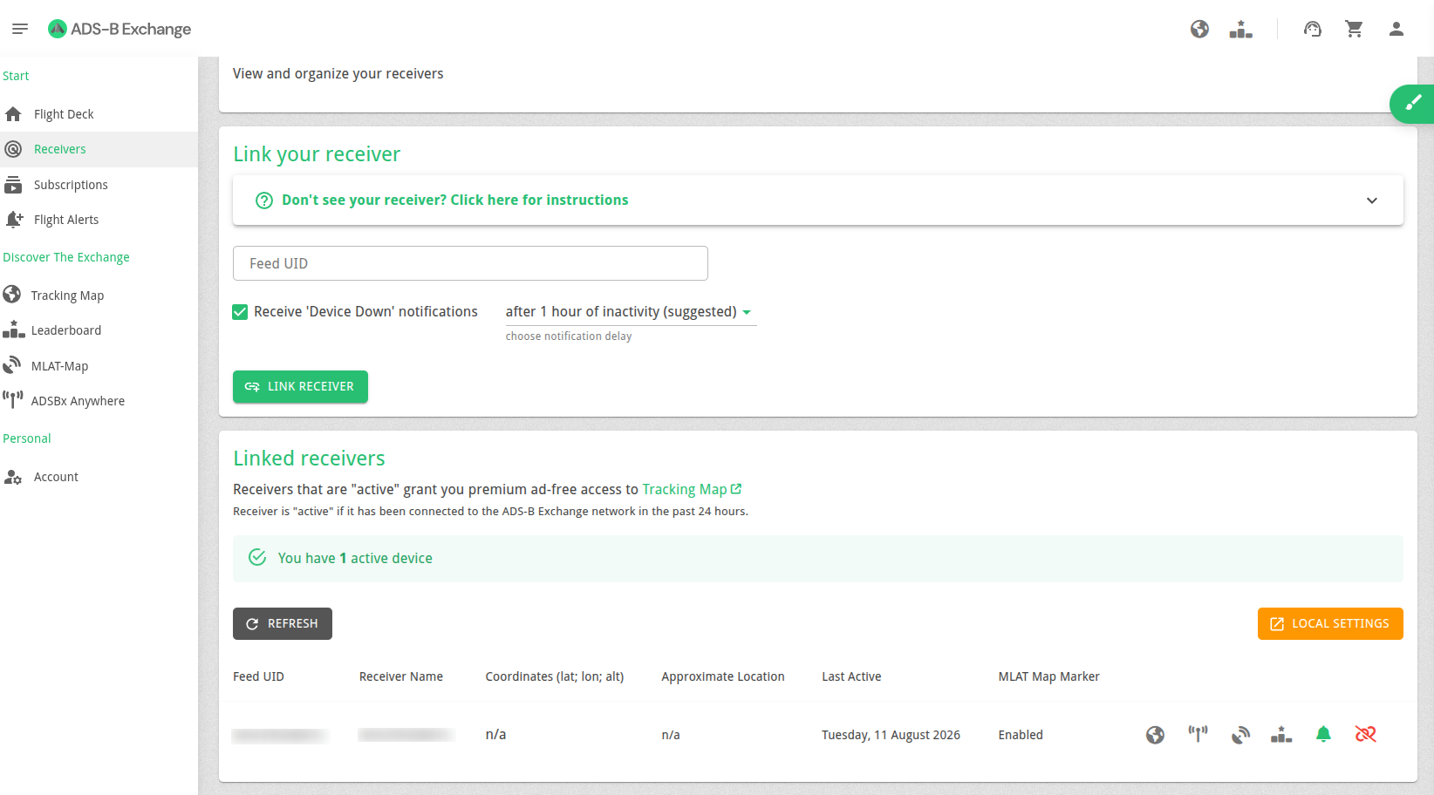The height and width of the screenshot is (795, 1434).
Task: Open Leaderboard from the sidebar
Action: coord(99,330)
